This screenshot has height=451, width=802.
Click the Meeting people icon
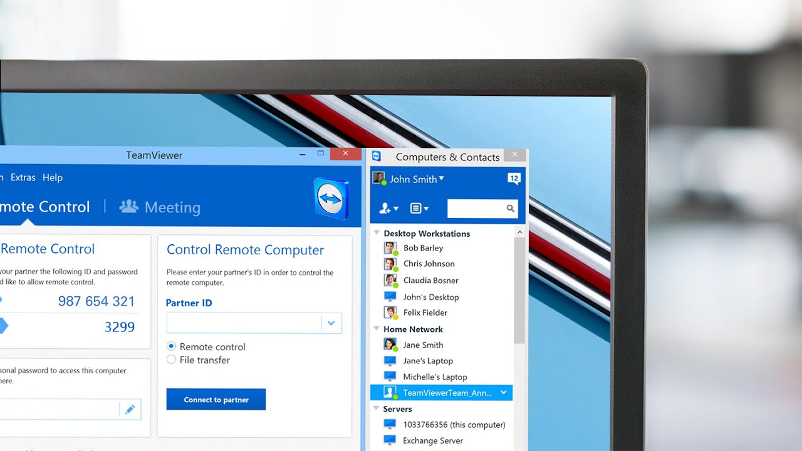click(x=128, y=206)
